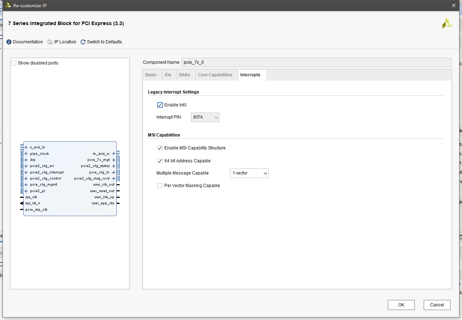Toggle the 64 bit Address Capable checkbox
Image resolution: width=462 pixels, height=320 pixels.
coord(160,161)
